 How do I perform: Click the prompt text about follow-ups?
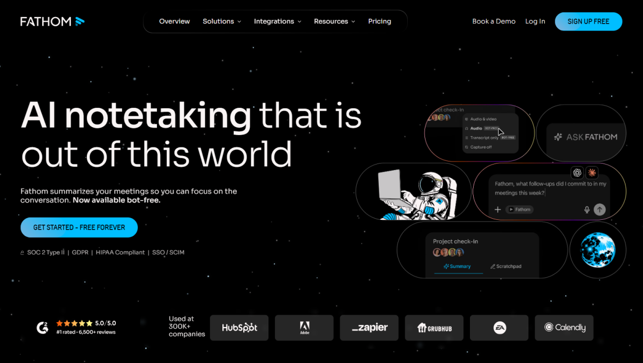(x=550, y=188)
